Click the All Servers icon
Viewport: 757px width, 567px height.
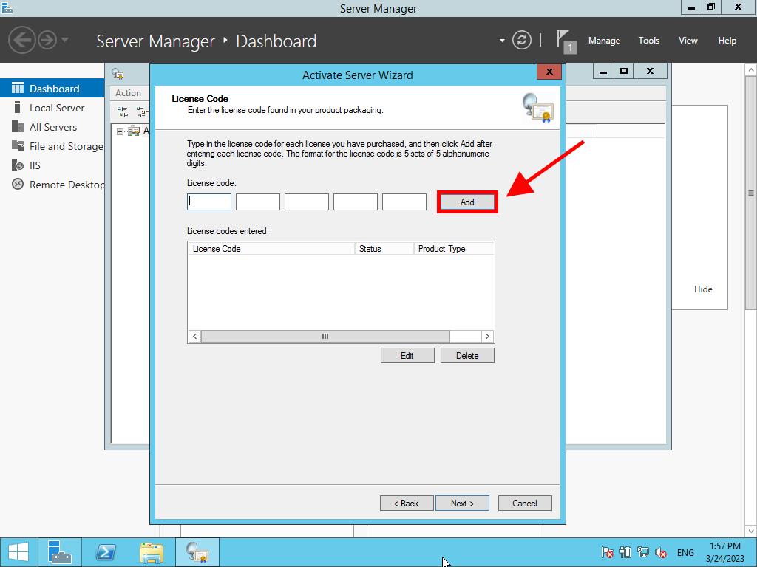pyautogui.click(x=18, y=126)
